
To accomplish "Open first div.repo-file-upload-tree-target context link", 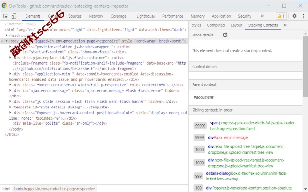I will click(x=246, y=149).
